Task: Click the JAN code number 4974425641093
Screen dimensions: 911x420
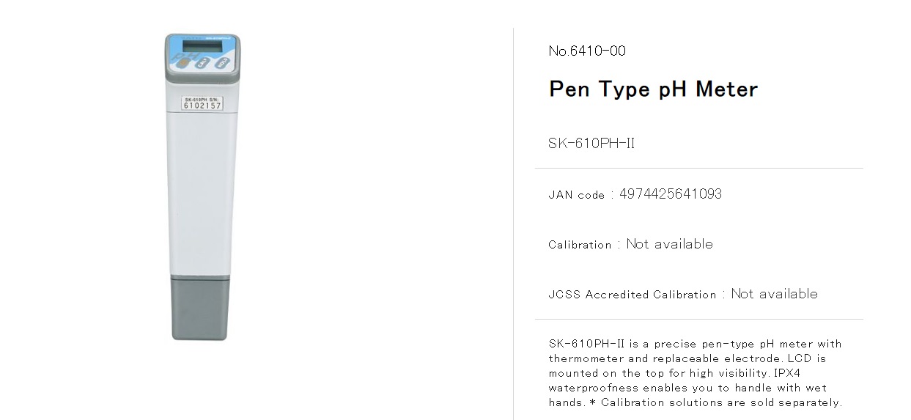Action: coord(671,194)
